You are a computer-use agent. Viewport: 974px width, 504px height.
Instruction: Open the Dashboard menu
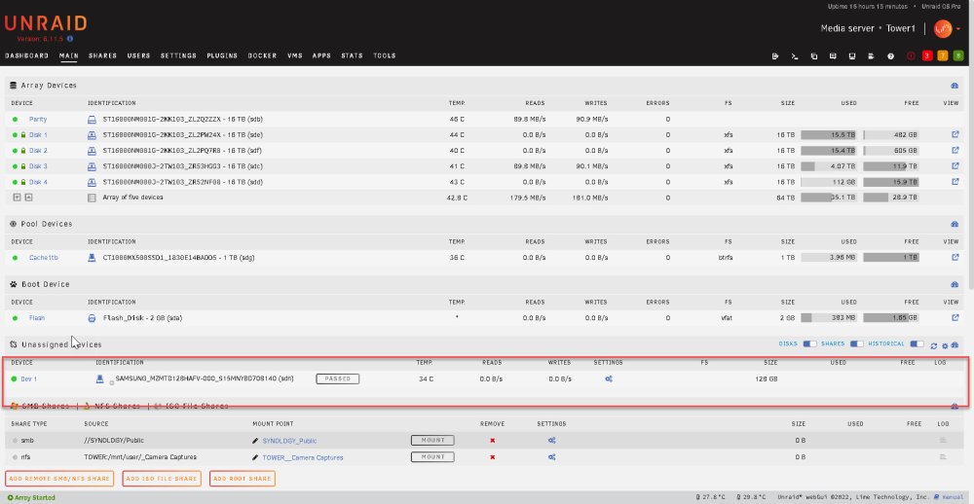tap(26, 55)
